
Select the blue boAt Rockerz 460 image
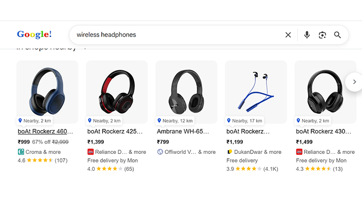[47, 90]
